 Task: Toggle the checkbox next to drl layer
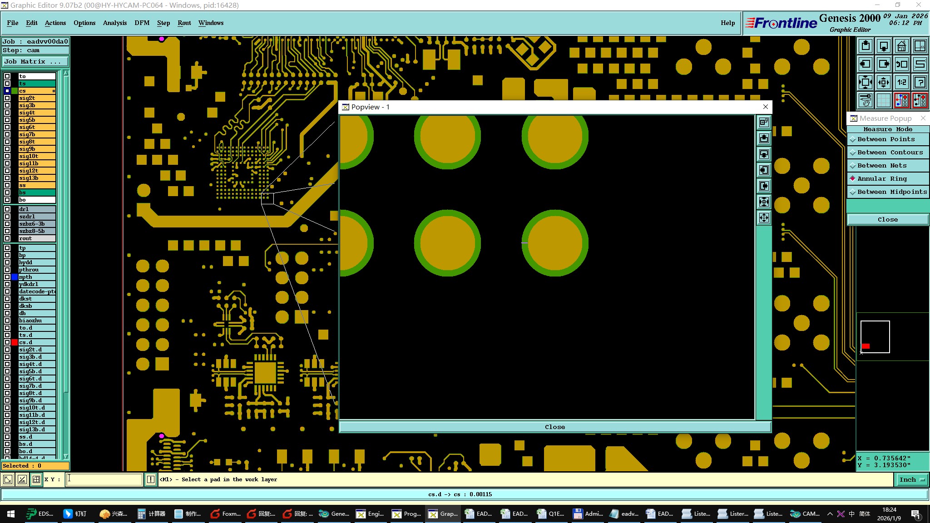point(7,209)
